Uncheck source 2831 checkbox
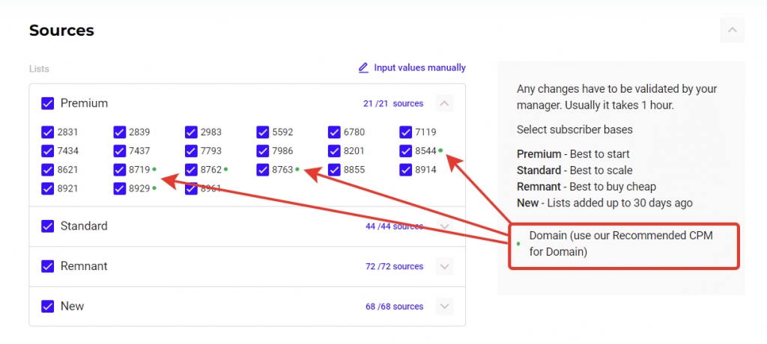767x344 pixels. [x=48, y=132]
